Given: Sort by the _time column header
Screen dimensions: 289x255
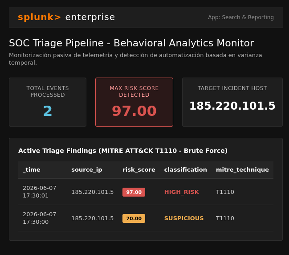Looking at the screenshot, I should click(32, 170).
